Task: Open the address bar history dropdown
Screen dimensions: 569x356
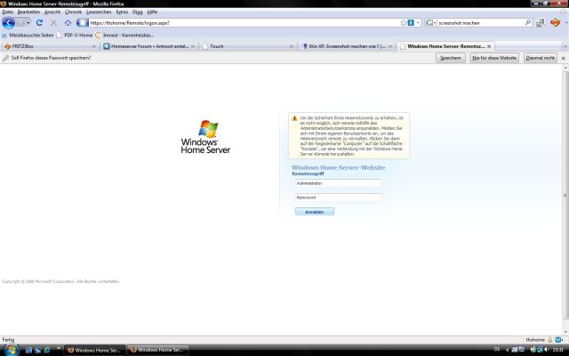Action: [418, 22]
